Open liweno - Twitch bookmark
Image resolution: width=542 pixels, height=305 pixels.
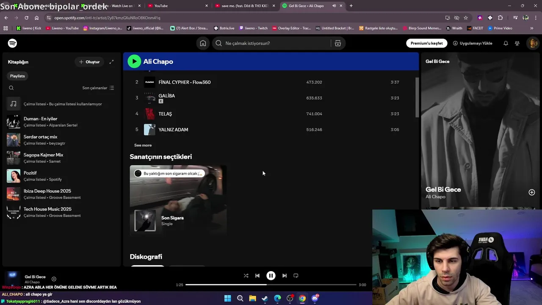[253, 28]
